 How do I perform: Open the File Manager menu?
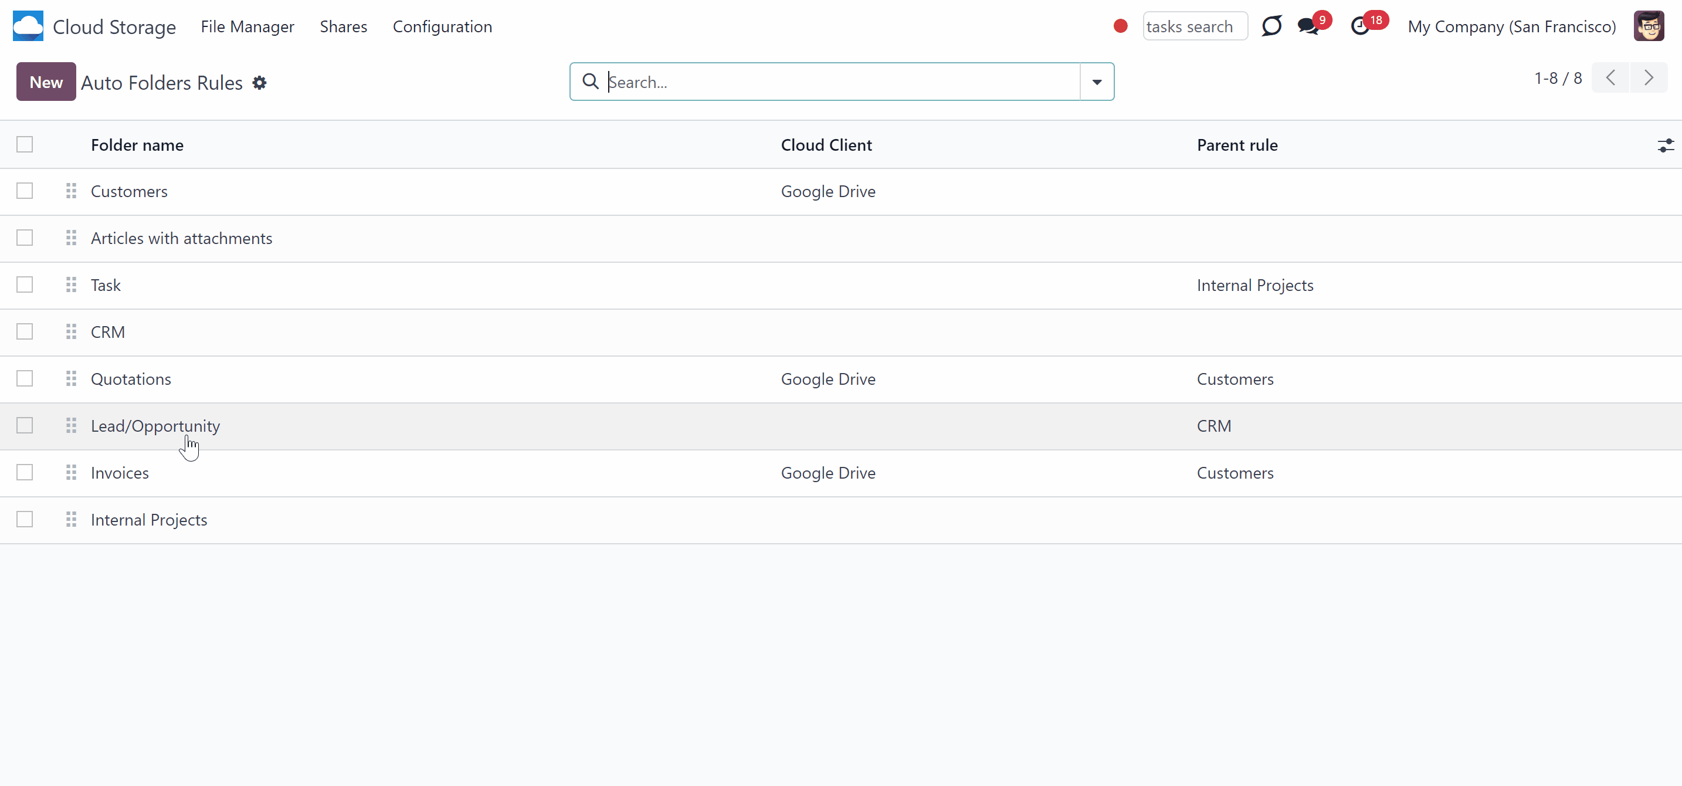click(x=247, y=27)
